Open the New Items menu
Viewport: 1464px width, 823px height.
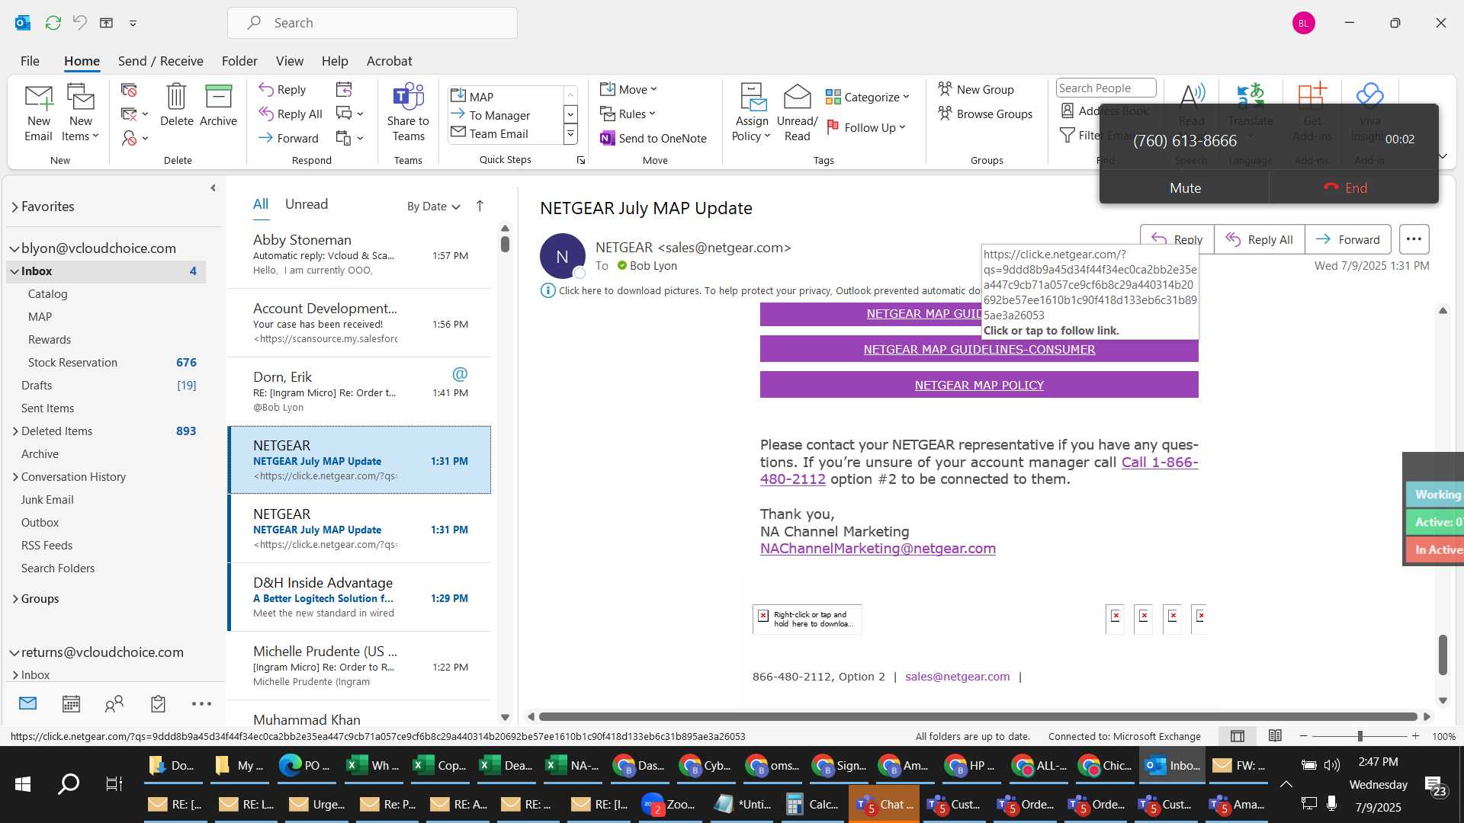[x=80, y=113]
